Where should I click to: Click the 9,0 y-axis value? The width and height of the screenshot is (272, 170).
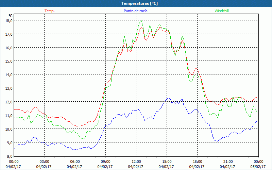pos(10,142)
